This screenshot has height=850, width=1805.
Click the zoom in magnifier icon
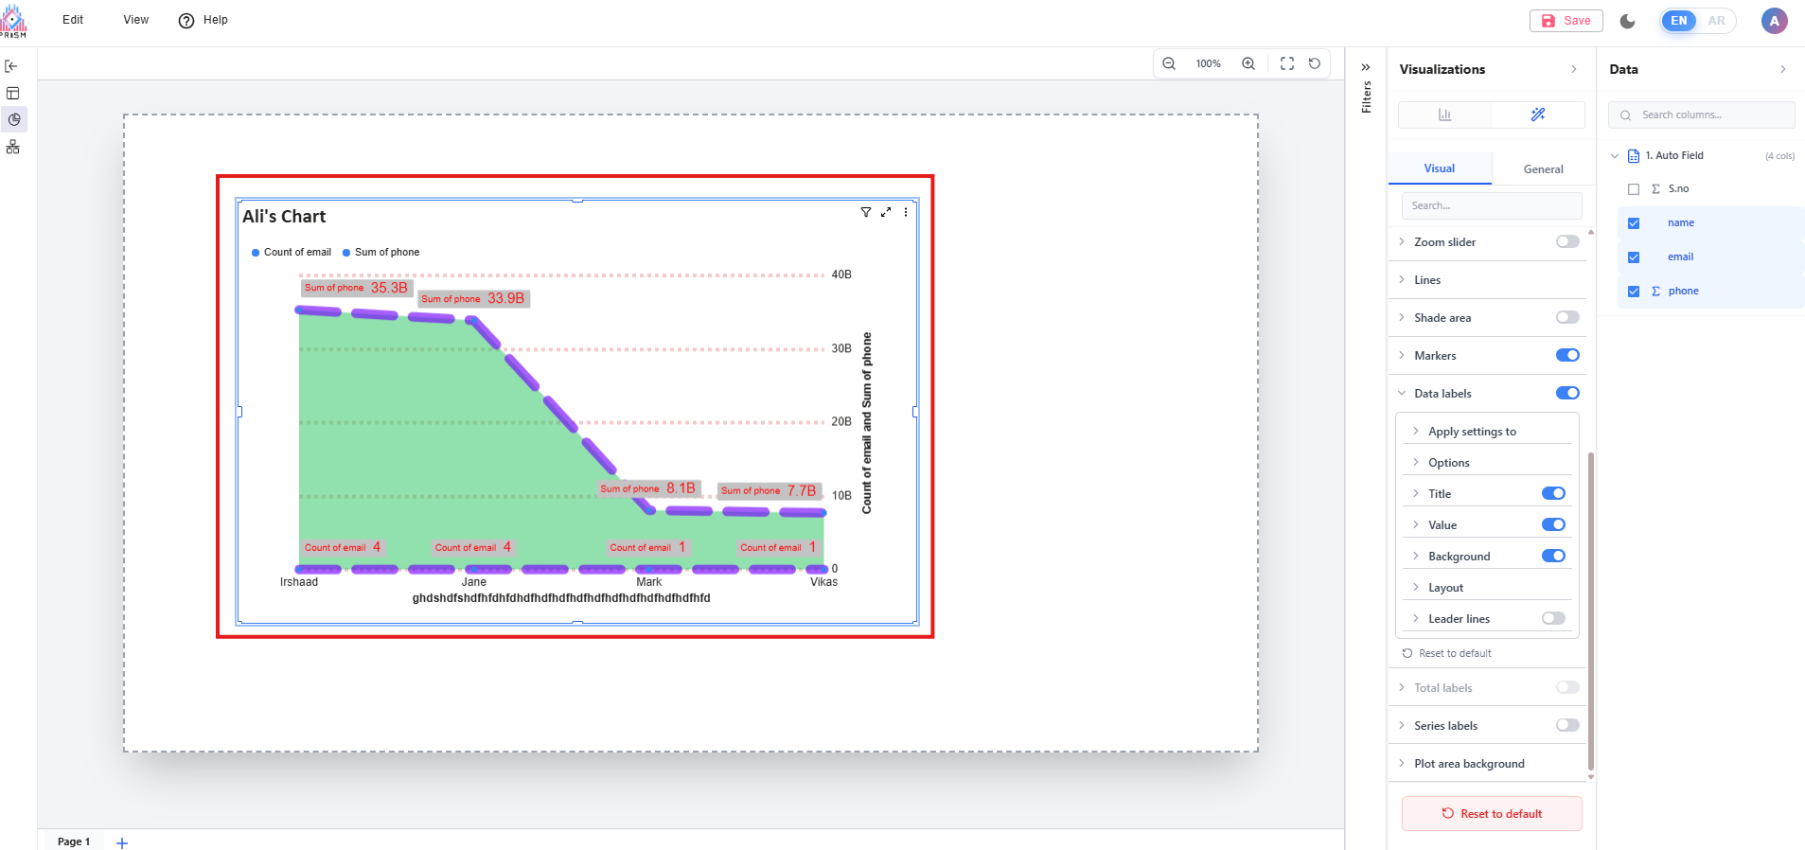pyautogui.click(x=1248, y=63)
